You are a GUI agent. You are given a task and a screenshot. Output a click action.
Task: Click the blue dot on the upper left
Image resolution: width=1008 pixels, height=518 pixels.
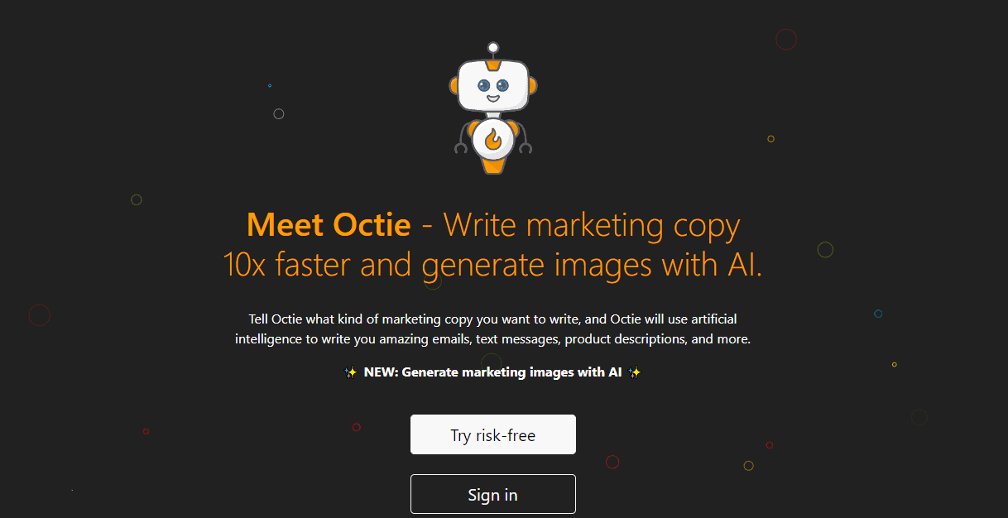coord(269,85)
